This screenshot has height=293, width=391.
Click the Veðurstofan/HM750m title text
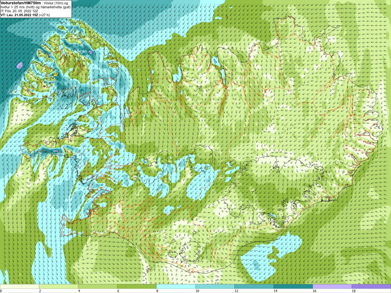[x=21, y=3]
